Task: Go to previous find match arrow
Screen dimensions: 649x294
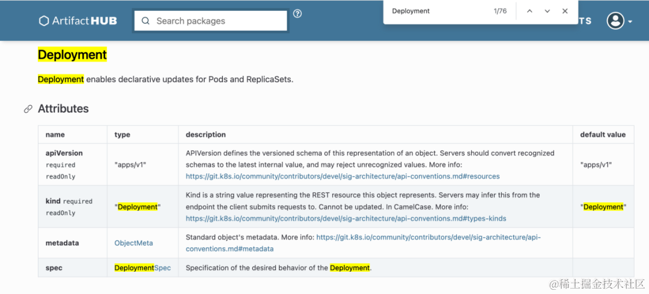Action: click(529, 11)
